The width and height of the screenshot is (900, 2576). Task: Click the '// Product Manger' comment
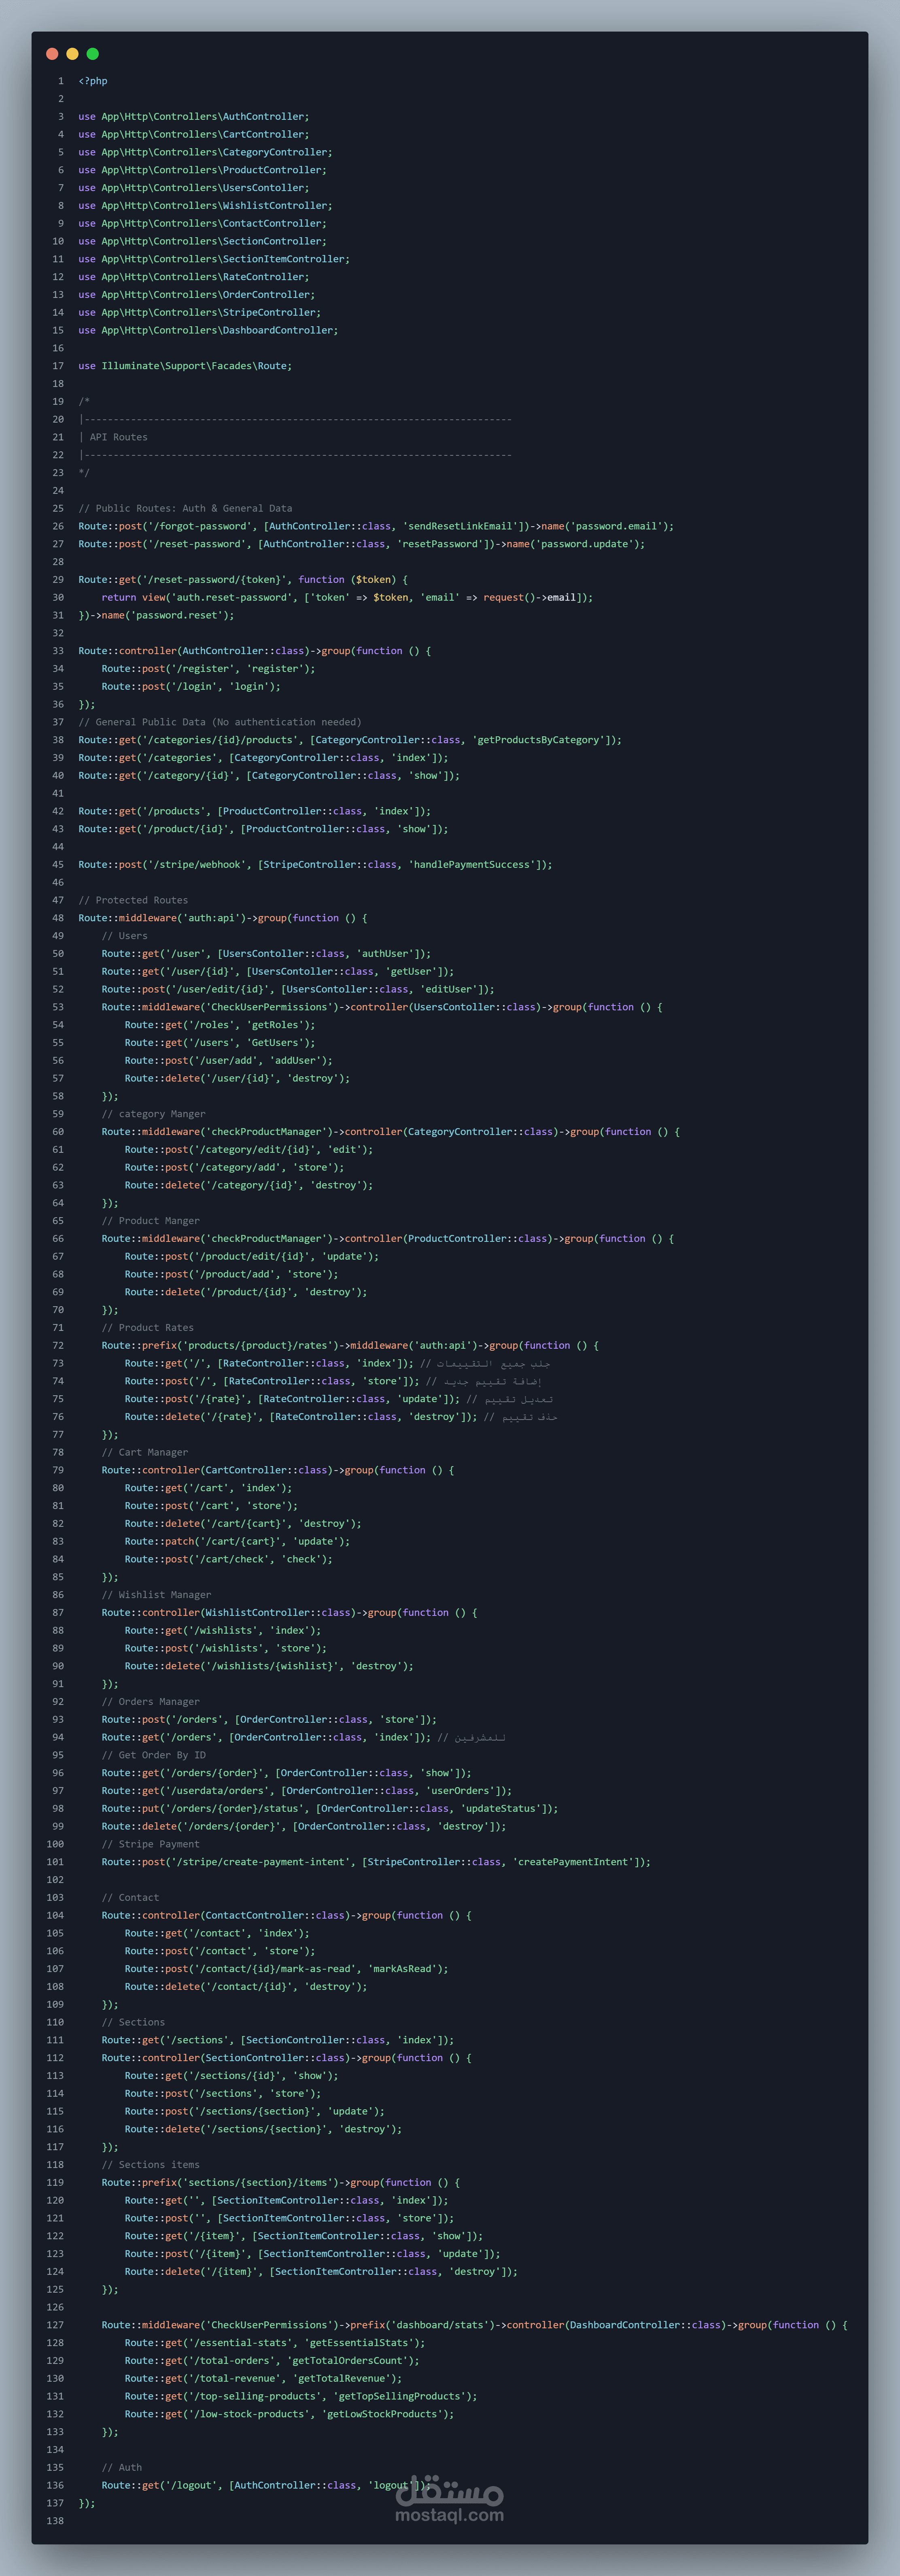tap(150, 1221)
